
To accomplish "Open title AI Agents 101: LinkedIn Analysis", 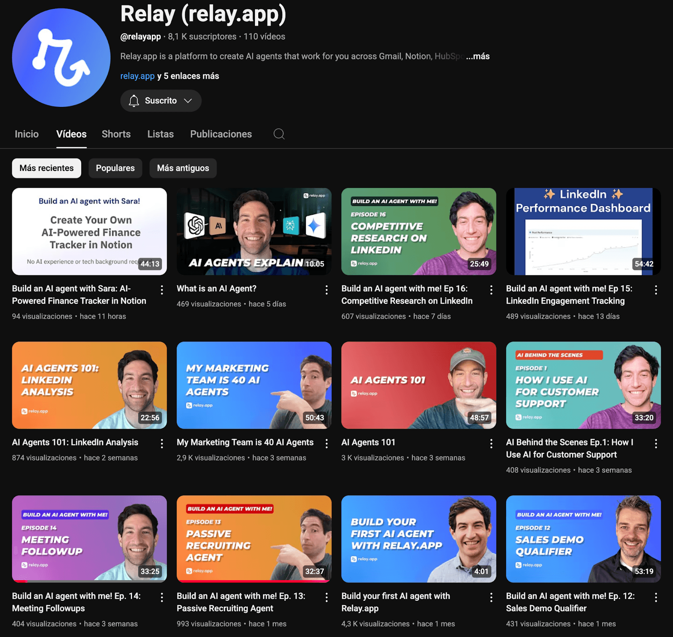I will click(75, 442).
